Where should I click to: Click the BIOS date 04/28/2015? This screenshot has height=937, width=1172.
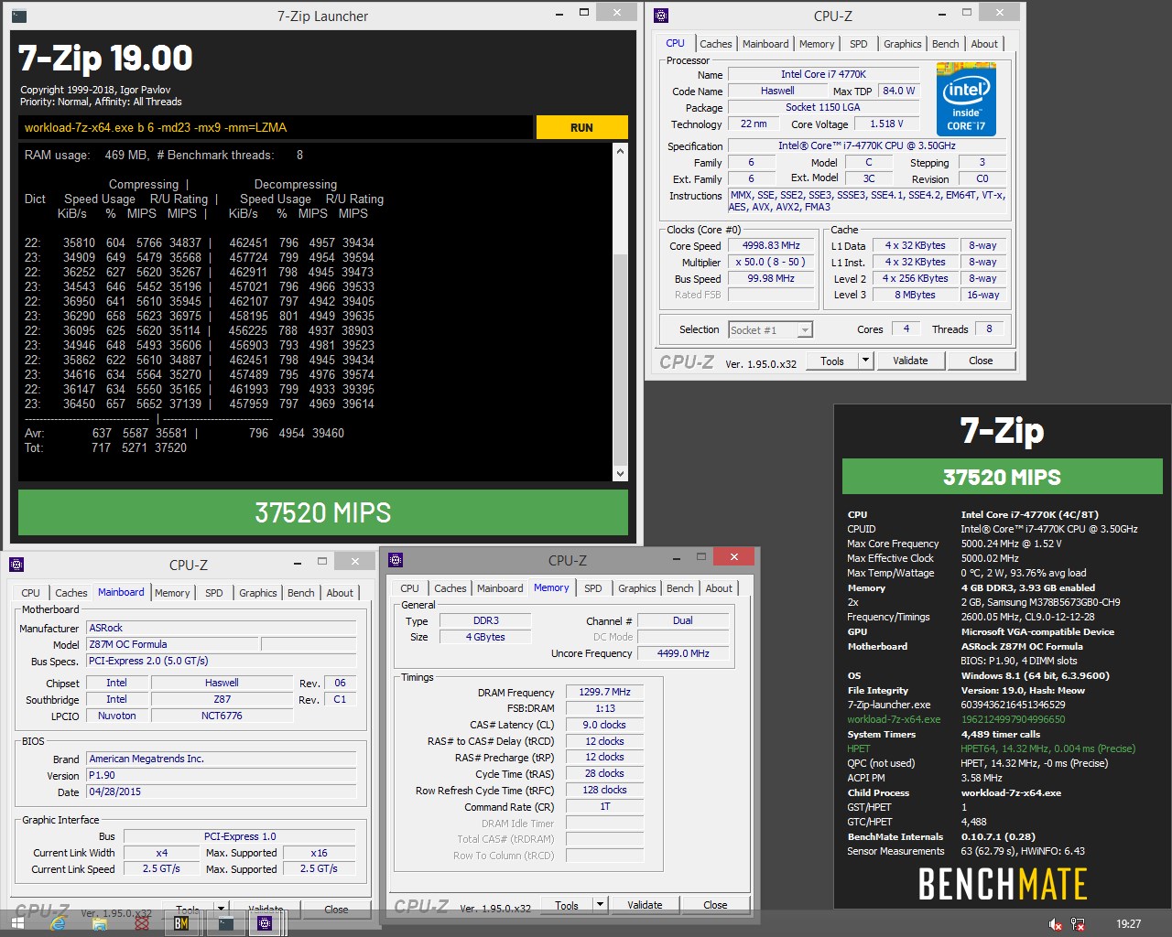coord(221,792)
